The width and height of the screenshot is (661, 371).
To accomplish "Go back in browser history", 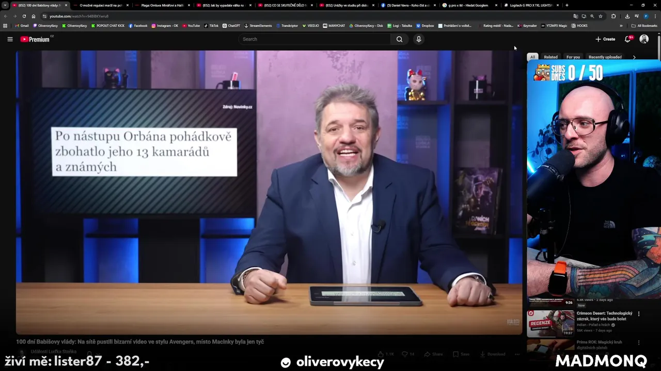I will click(x=6, y=16).
